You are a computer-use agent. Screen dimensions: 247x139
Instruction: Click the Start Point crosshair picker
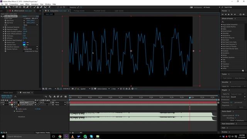[24, 20]
